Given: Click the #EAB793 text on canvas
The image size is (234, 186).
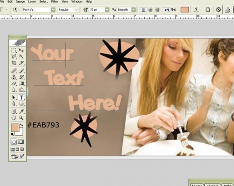Looking at the screenshot, I should (43, 125).
